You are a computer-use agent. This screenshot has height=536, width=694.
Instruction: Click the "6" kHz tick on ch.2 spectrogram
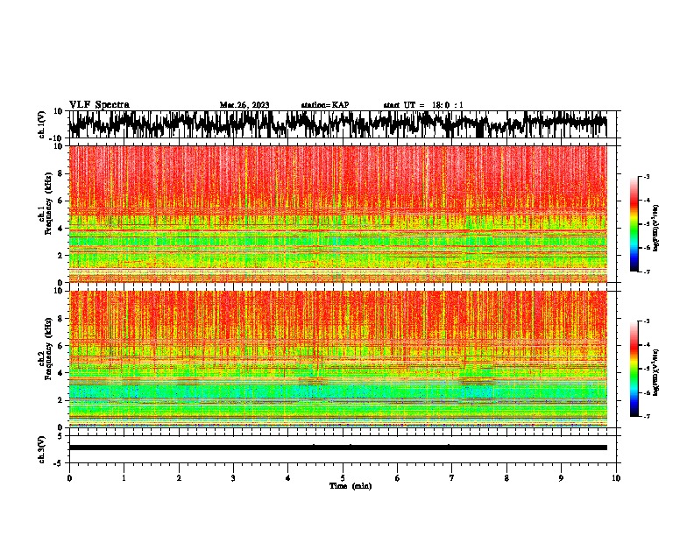coord(60,346)
